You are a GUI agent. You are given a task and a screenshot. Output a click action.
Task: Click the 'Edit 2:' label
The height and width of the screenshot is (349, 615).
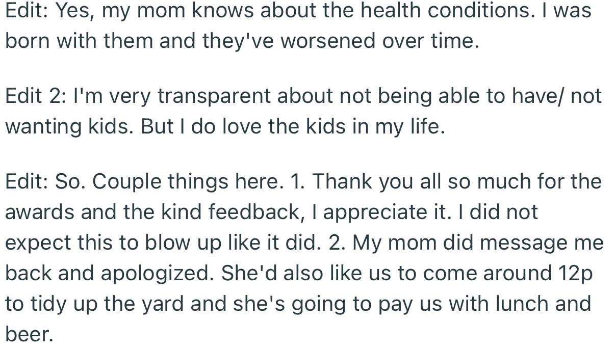[x=33, y=96]
